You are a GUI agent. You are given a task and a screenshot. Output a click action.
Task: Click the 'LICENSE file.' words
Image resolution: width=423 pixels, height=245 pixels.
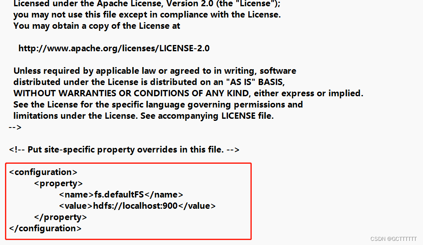click(x=248, y=116)
